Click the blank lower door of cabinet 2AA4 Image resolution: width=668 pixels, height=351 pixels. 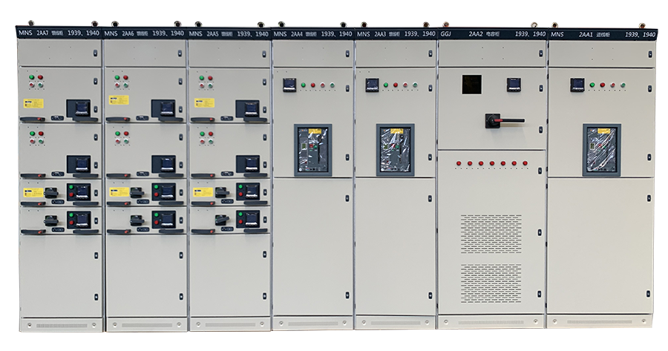coord(312,247)
